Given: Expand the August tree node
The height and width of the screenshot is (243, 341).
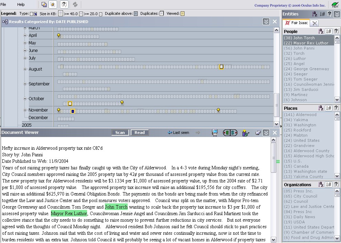Looking at the screenshot, I should [x=25, y=69].
